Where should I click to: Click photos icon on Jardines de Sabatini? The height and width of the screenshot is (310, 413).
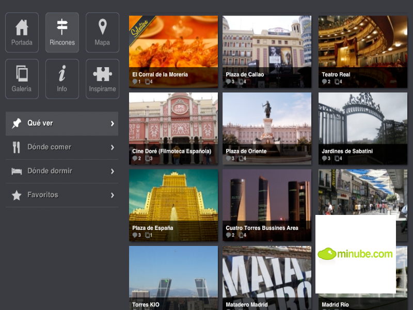click(337, 159)
